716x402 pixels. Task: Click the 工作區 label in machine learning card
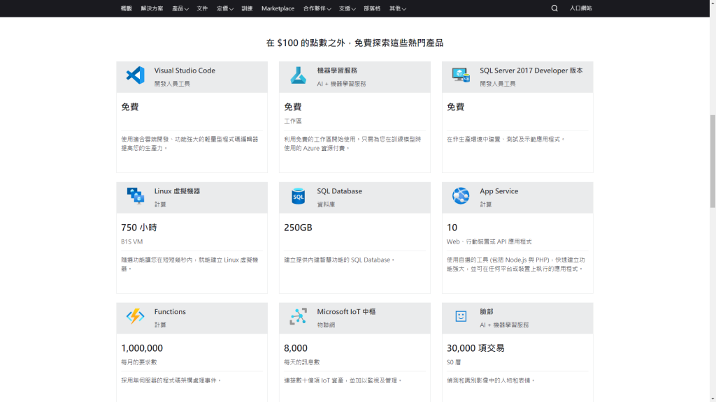point(293,121)
